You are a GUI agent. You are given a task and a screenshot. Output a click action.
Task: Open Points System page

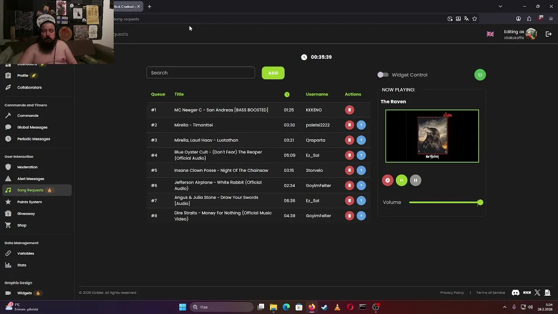click(x=30, y=202)
